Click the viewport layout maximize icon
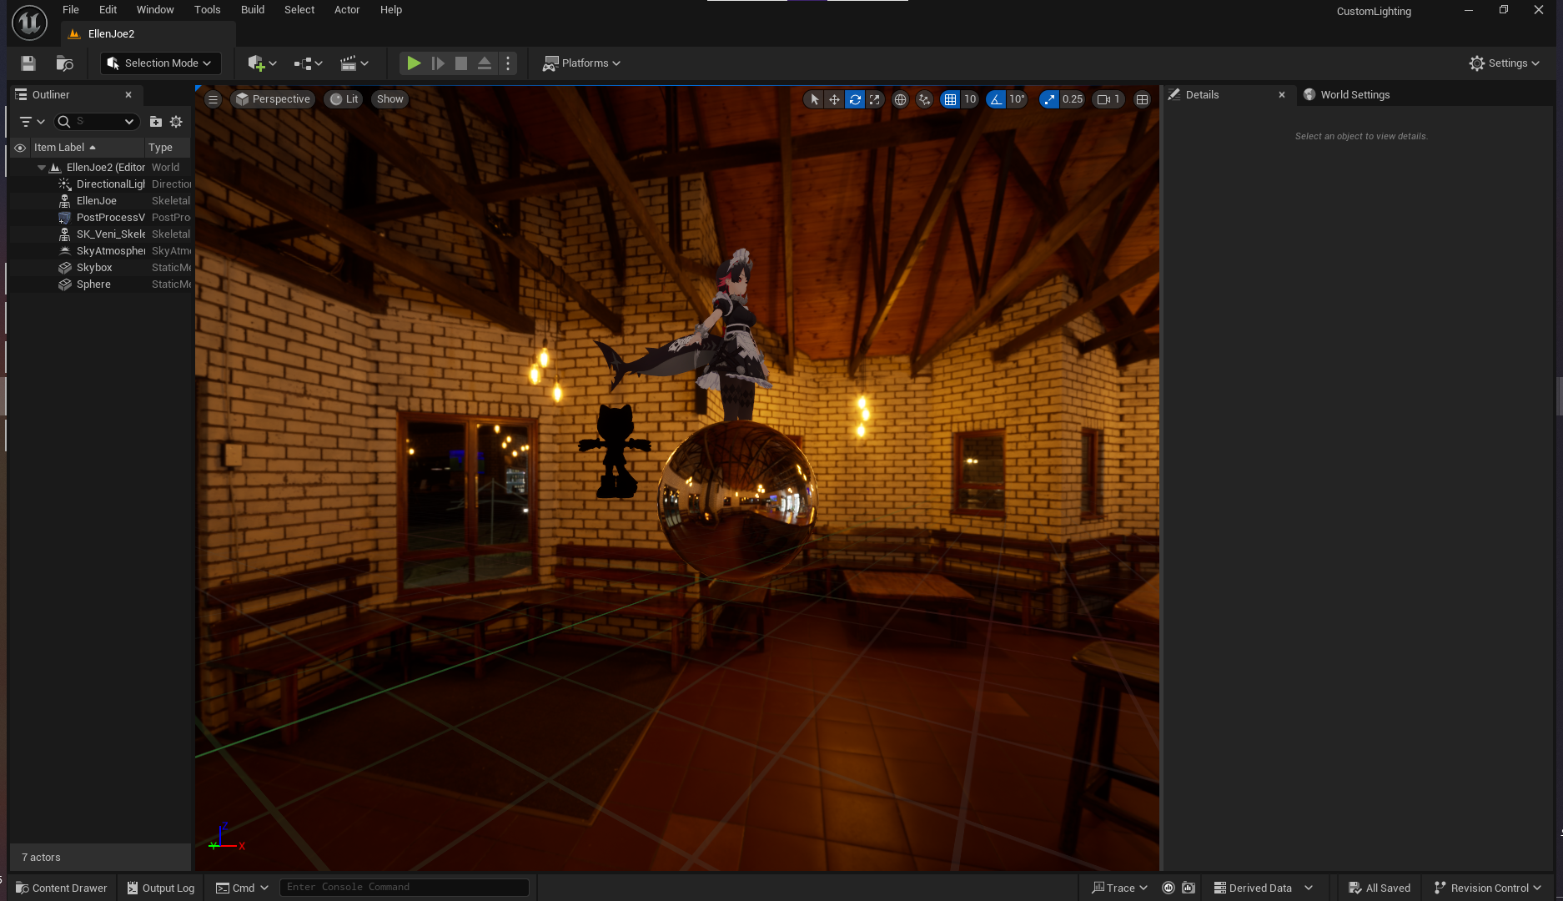Image resolution: width=1563 pixels, height=901 pixels. [1143, 99]
